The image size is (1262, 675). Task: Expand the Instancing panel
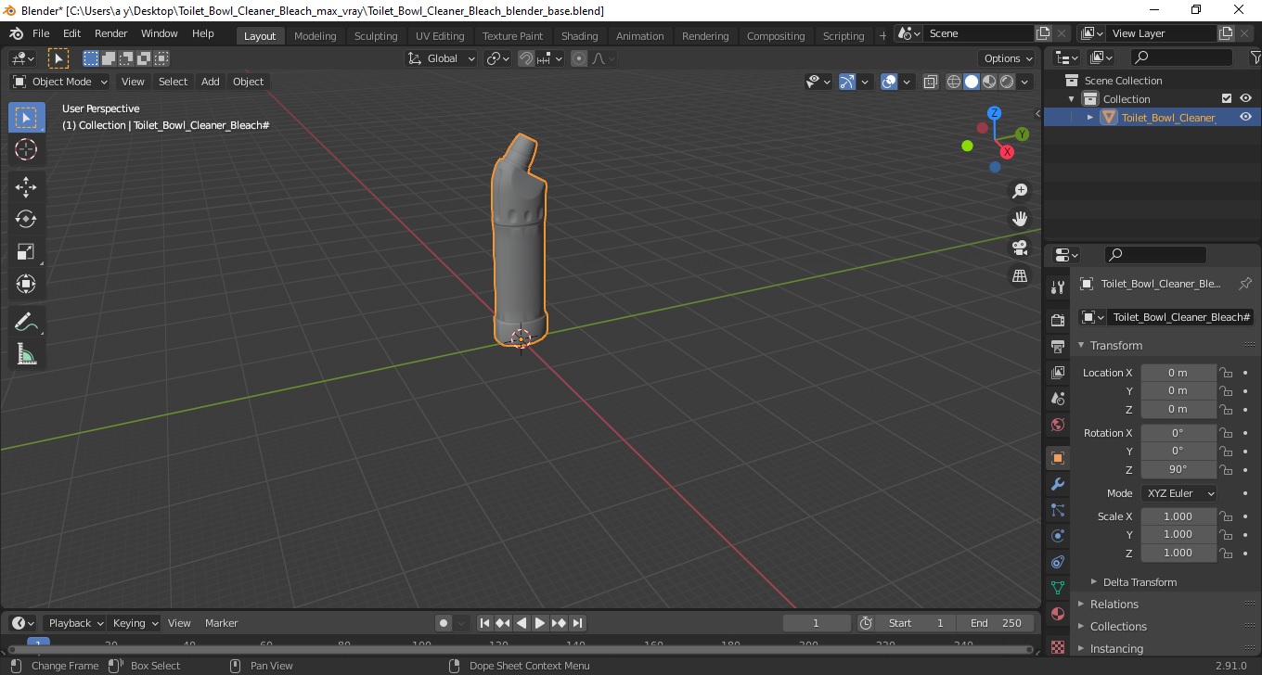pos(1116,648)
